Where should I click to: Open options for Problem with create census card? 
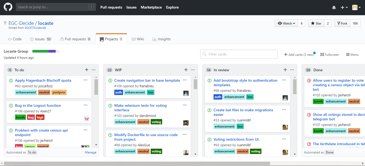85,130
